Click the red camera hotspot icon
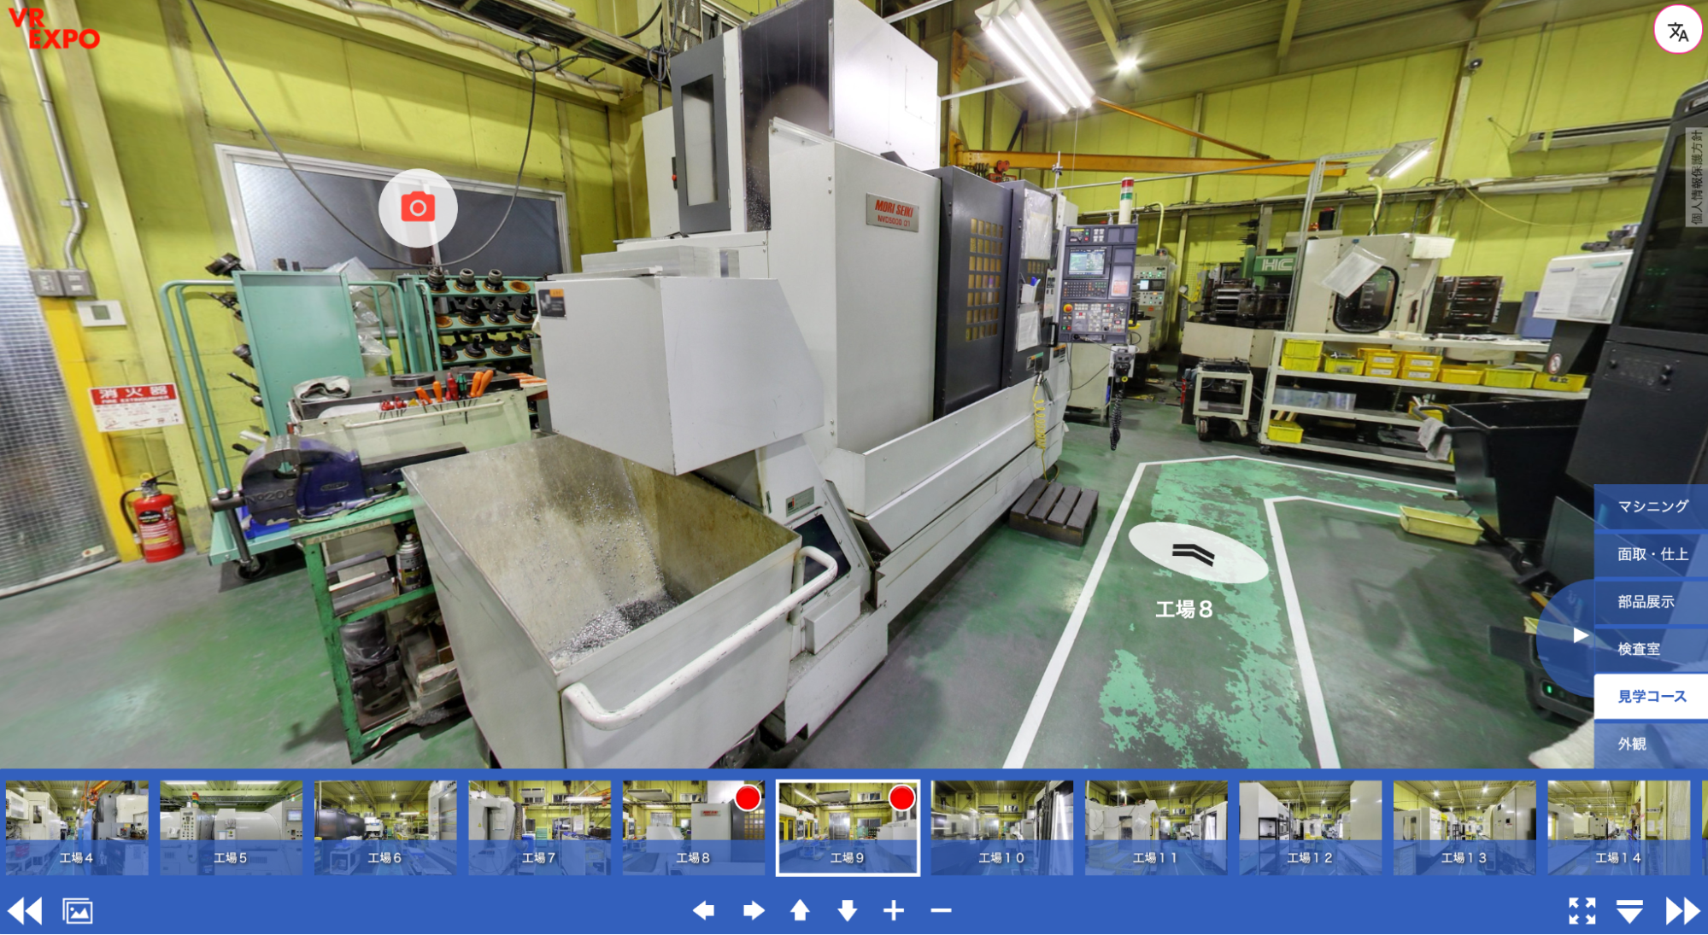1708x935 pixels. (x=418, y=207)
